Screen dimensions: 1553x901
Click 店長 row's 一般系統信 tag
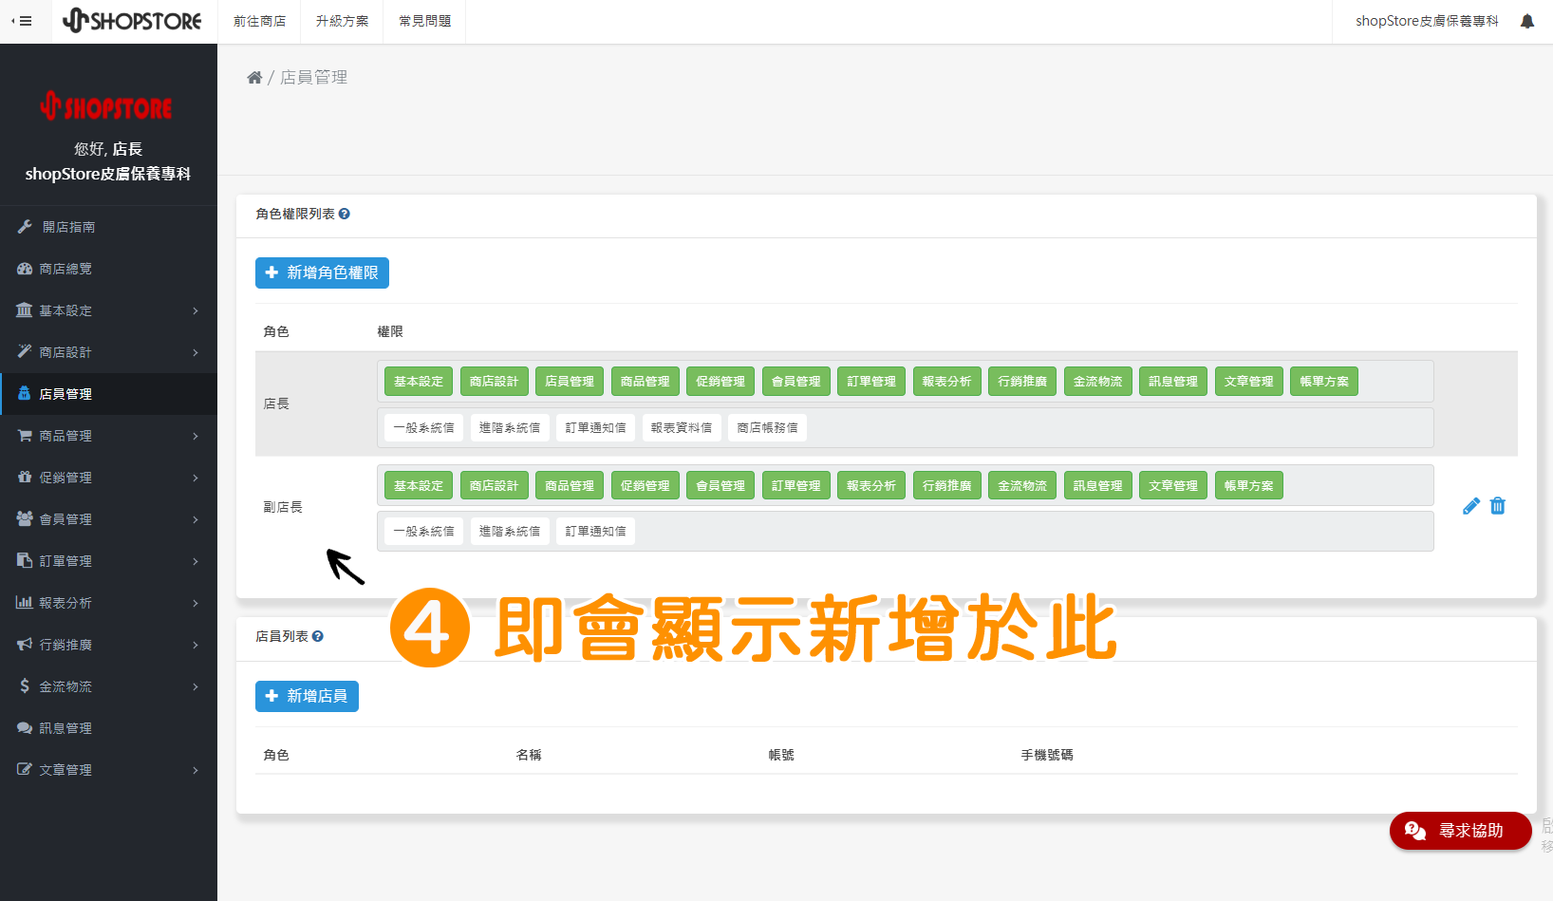point(424,428)
